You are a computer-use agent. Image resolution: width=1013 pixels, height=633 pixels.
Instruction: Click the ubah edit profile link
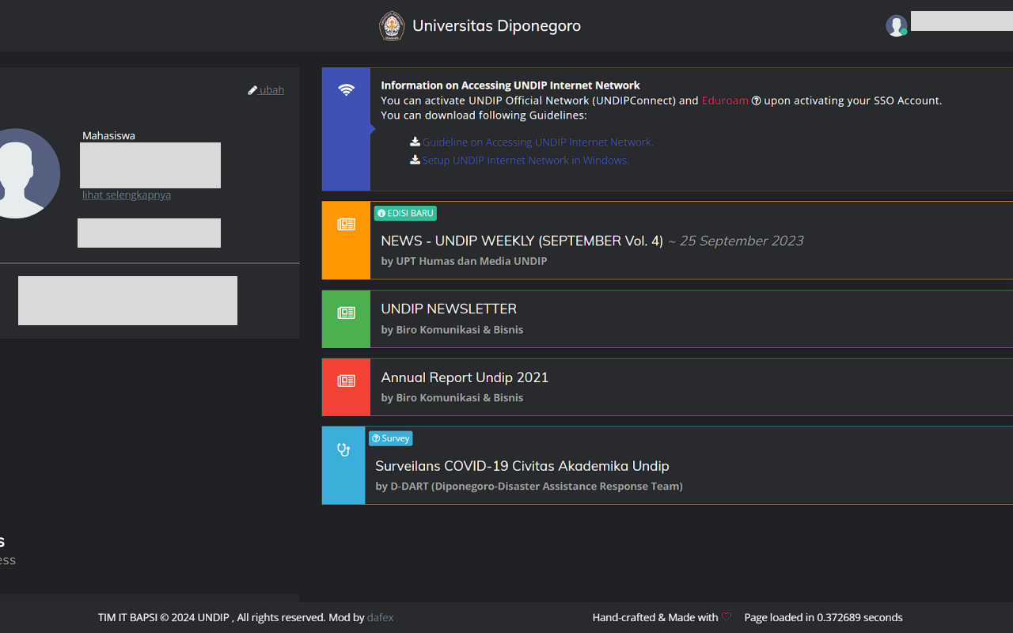(x=266, y=90)
